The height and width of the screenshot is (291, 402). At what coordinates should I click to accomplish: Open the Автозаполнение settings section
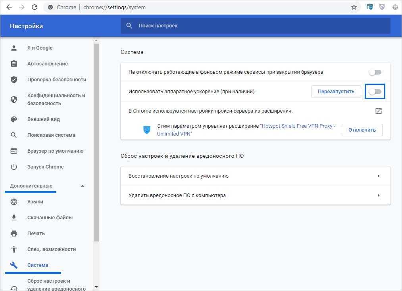(x=47, y=64)
